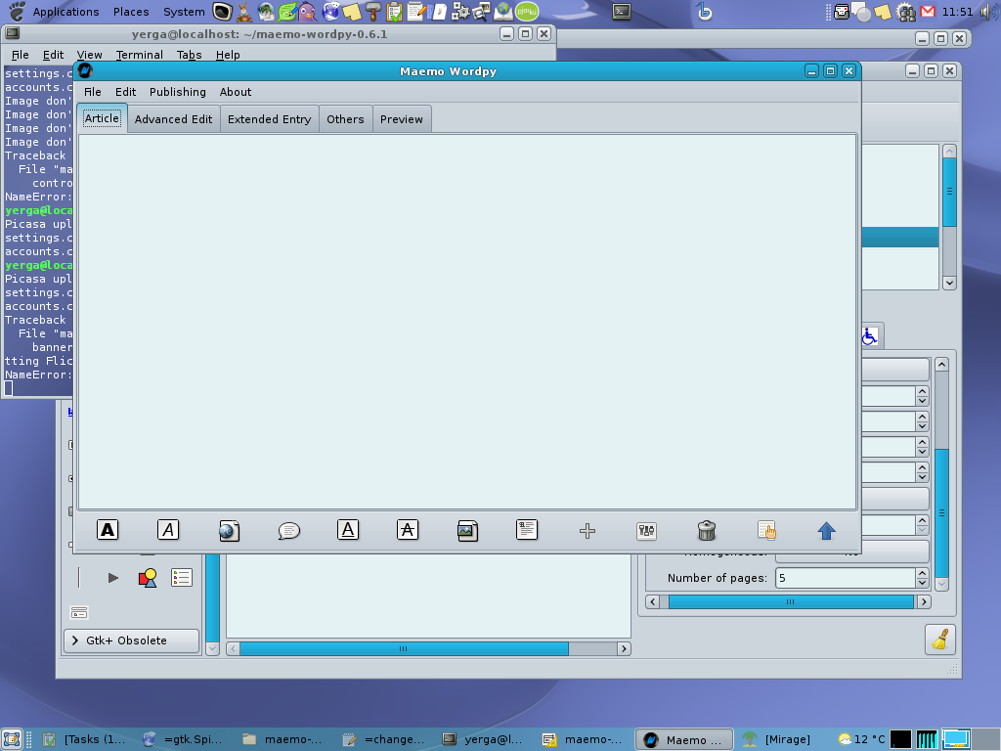
Task: Click the blue up arrow publish icon
Action: tap(826, 531)
